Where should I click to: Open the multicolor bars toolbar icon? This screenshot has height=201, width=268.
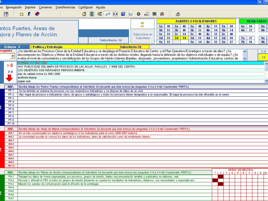[162, 14]
